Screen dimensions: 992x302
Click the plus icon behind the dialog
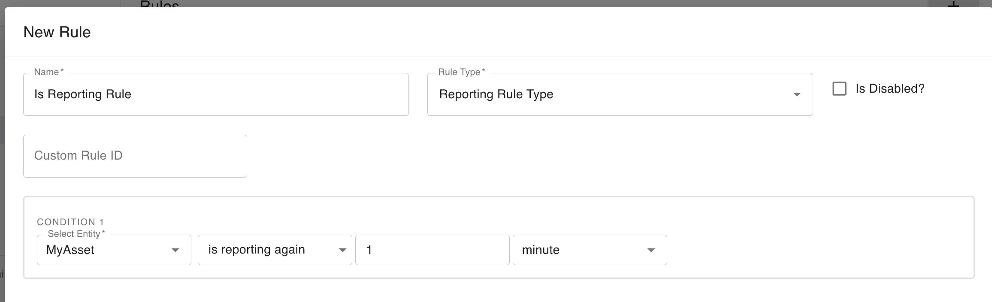click(953, 4)
